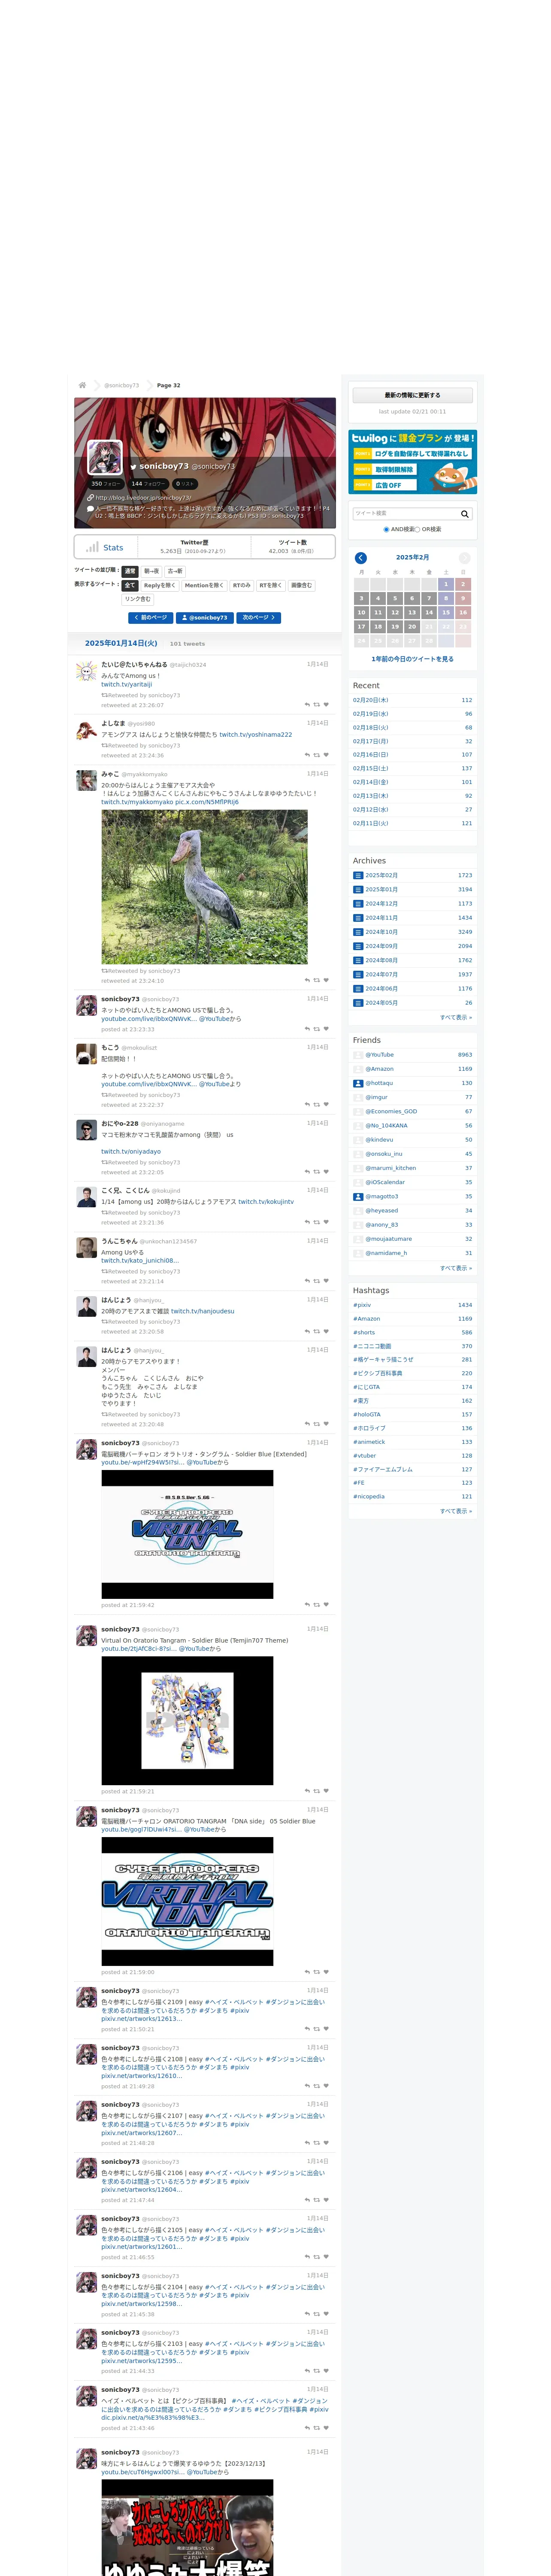Viewport: 551px width, 2576px height.
Task: Toggle RTのみ filter
Action: pyautogui.click(x=242, y=586)
